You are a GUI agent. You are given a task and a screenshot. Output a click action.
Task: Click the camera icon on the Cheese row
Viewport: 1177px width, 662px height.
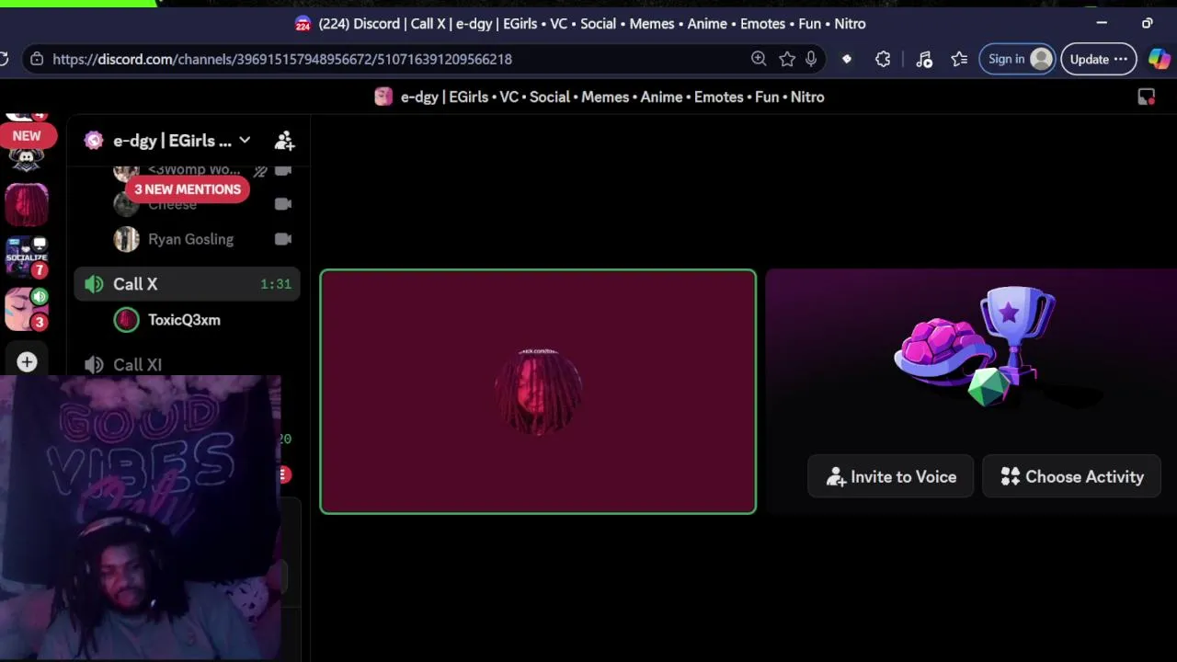coord(283,204)
